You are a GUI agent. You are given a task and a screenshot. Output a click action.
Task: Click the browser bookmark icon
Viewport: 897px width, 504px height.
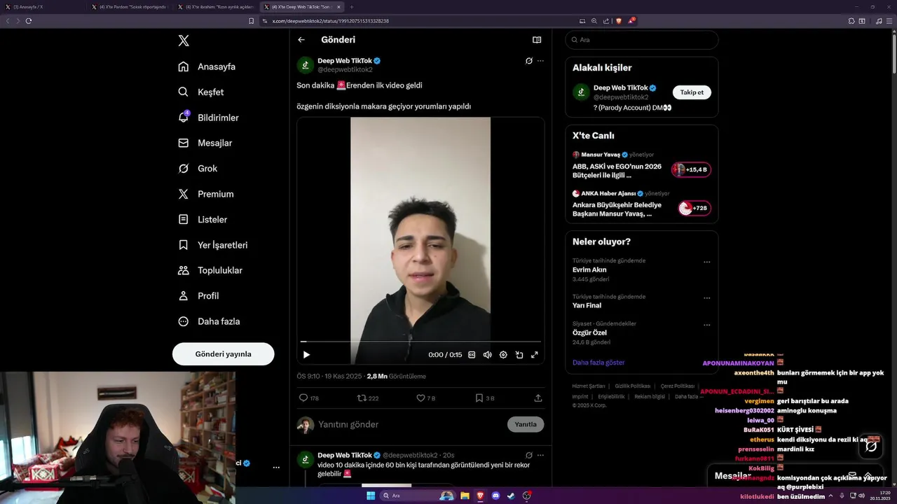(252, 21)
